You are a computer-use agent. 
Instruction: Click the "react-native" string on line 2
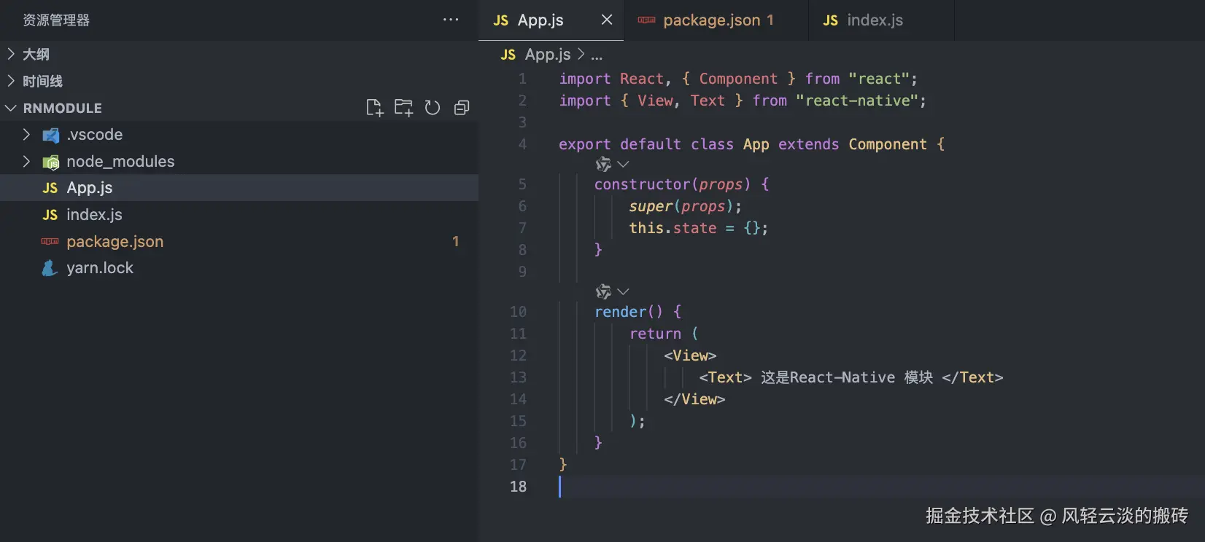tap(856, 101)
